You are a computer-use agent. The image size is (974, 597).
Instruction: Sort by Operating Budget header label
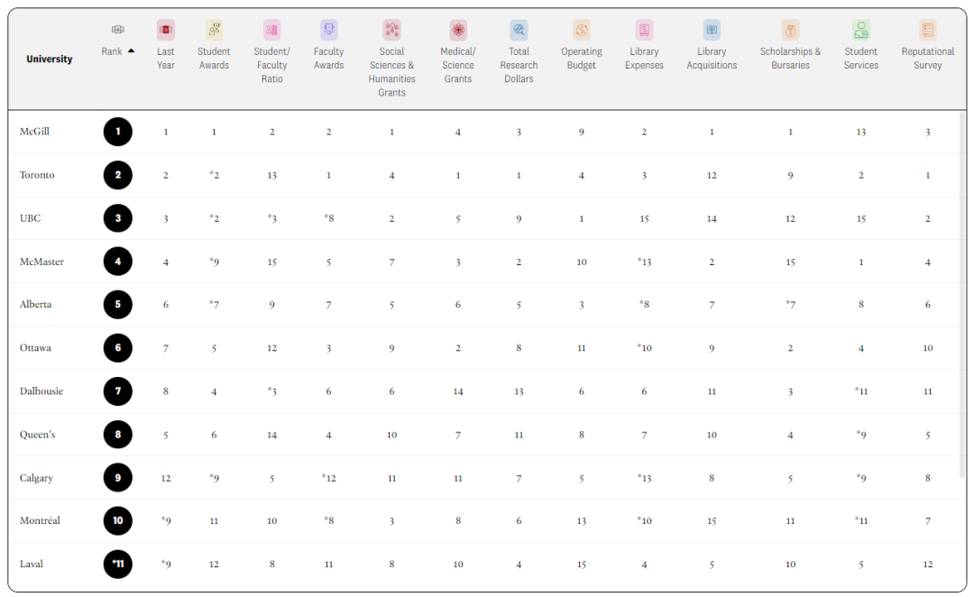tap(582, 59)
